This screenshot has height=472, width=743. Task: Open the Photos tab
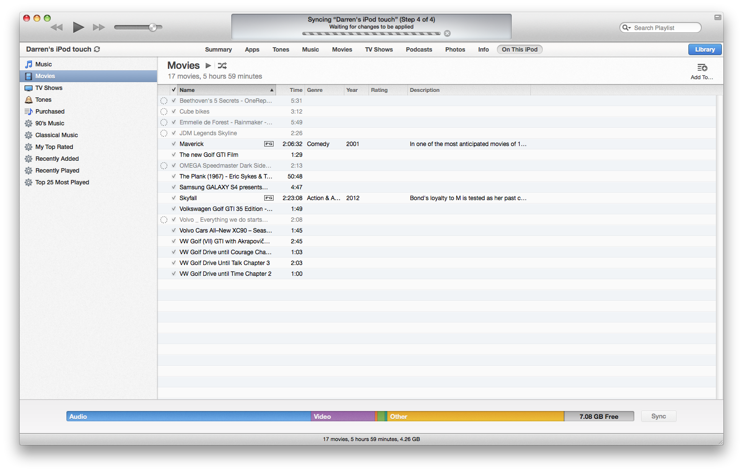click(x=455, y=50)
